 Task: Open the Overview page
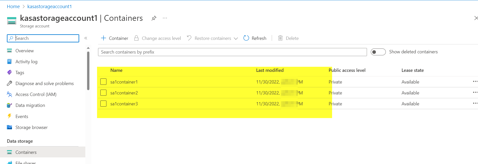24,51
